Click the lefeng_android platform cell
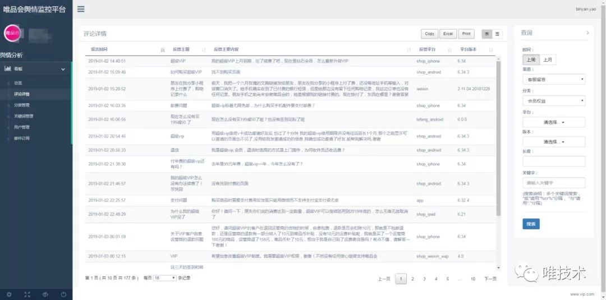Image resolution: width=606 pixels, height=300 pixels. [x=430, y=119]
